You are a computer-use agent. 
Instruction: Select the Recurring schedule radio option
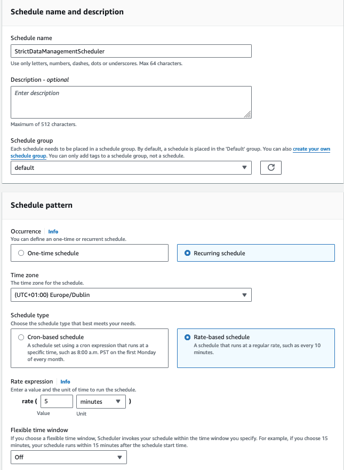(187, 253)
